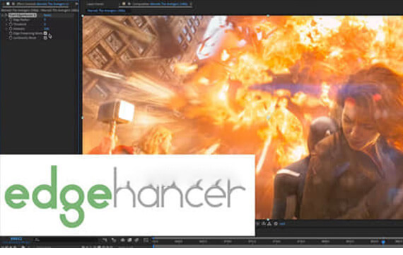Toggle the Threshold stopwatch icon
The width and height of the screenshot is (403, 255).
[x=11, y=24]
